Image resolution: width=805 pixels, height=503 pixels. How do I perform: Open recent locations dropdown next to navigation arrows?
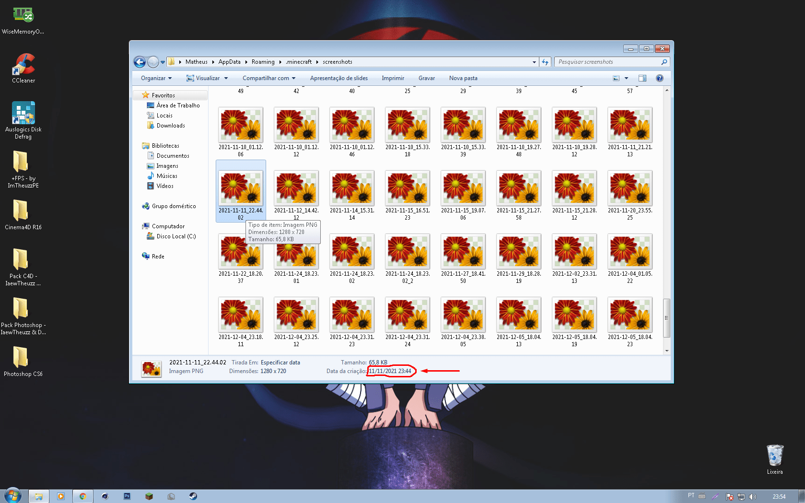[163, 62]
